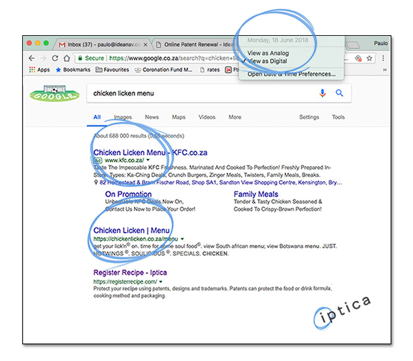Open Chicken Licken Menu - KFC.co.za ad

[151, 152]
